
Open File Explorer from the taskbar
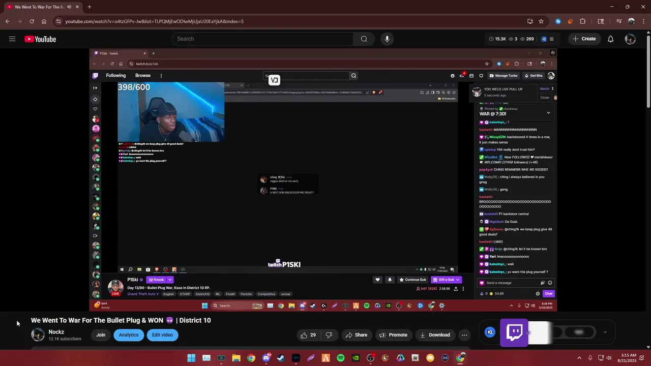[236, 358]
